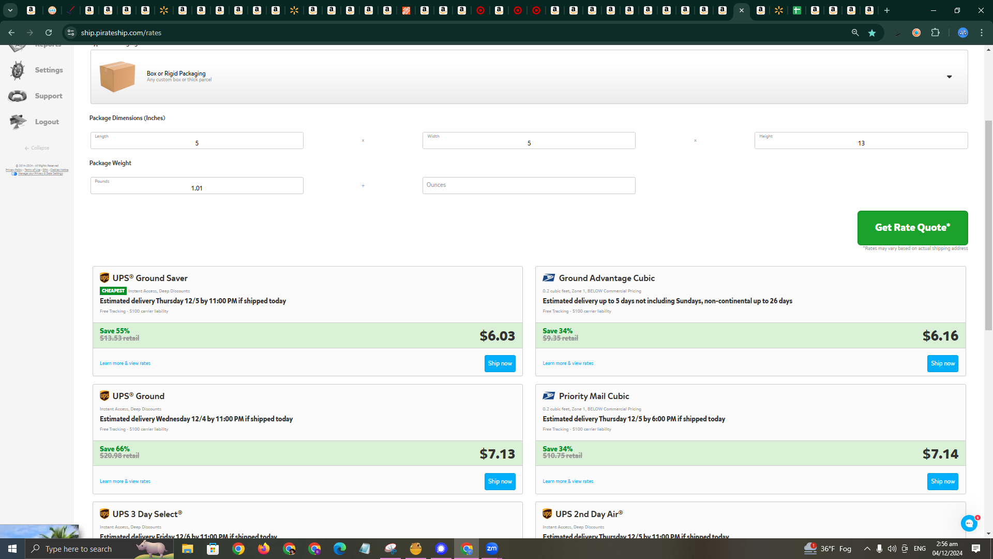Ship now with Priority Mail Cubic
The image size is (993, 559).
click(x=942, y=481)
